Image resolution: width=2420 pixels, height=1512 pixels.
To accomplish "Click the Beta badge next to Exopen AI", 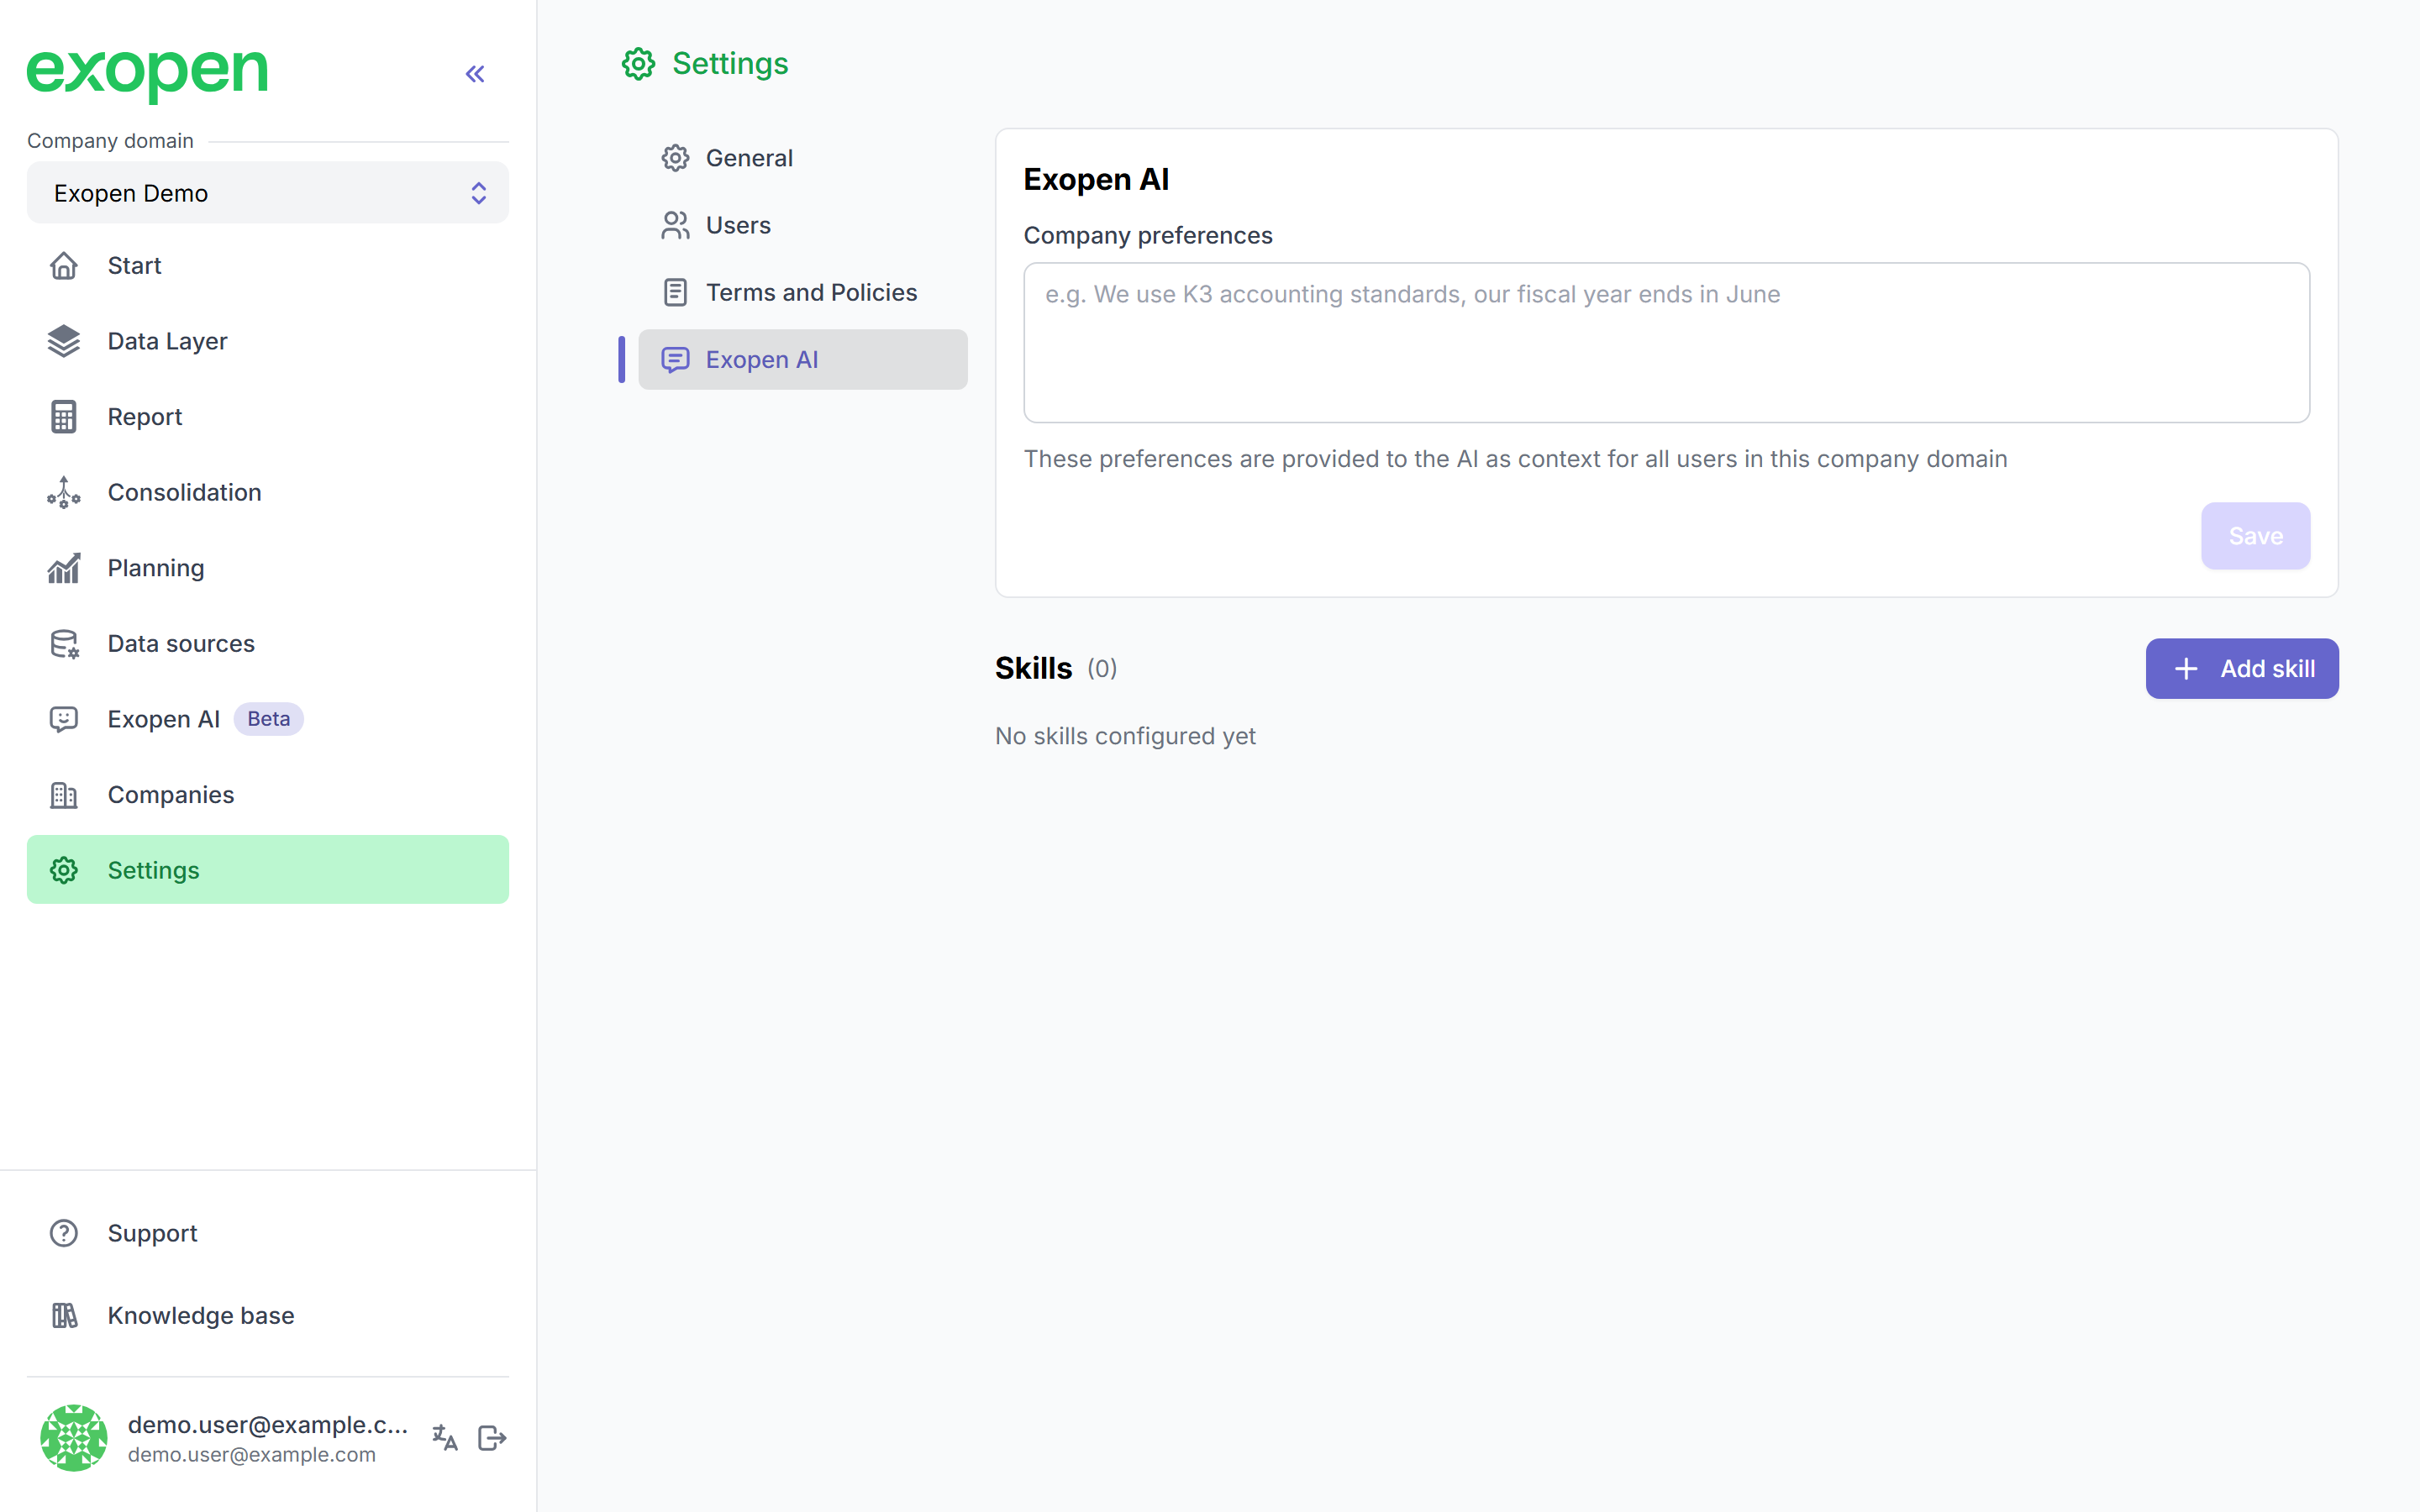I will point(268,719).
